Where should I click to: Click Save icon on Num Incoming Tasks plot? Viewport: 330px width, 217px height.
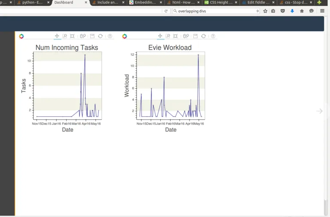[x=92, y=36]
